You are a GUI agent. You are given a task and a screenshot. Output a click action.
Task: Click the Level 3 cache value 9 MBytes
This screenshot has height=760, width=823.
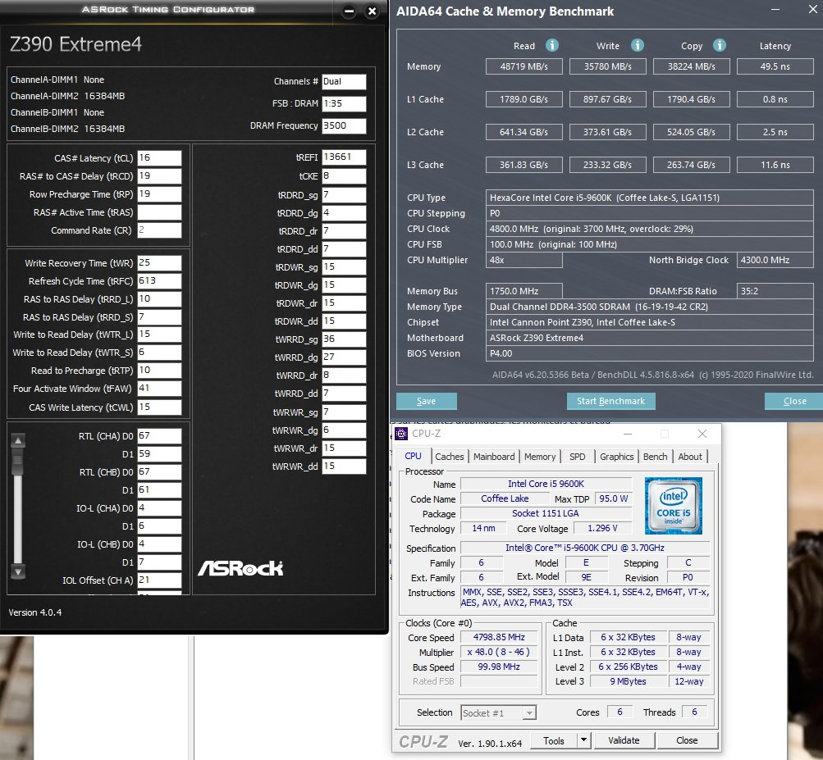click(629, 681)
